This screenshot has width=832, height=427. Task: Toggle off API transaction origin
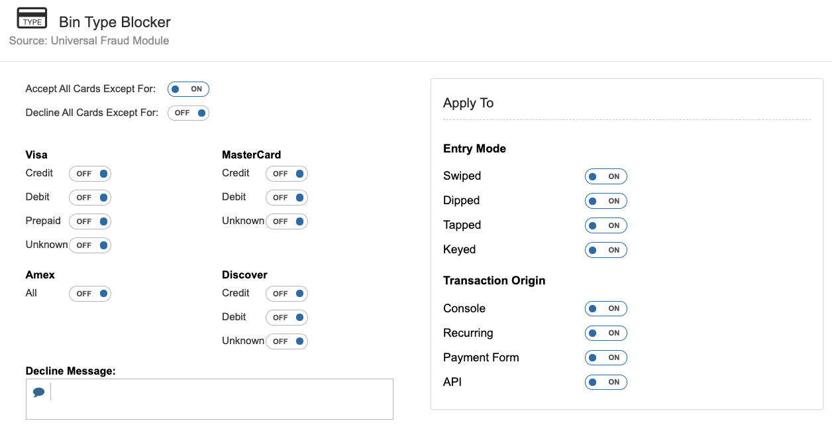click(605, 382)
